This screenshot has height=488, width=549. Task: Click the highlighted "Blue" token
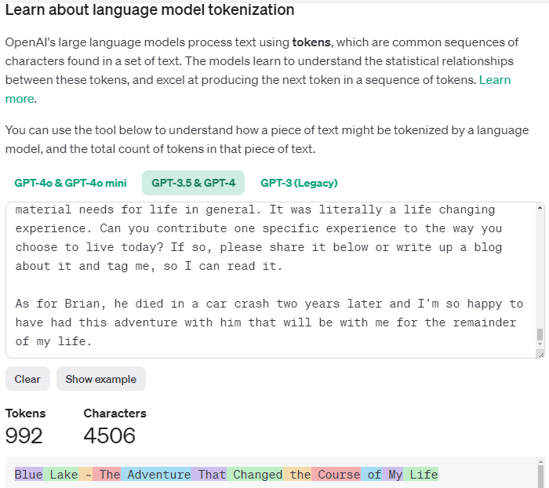(29, 474)
